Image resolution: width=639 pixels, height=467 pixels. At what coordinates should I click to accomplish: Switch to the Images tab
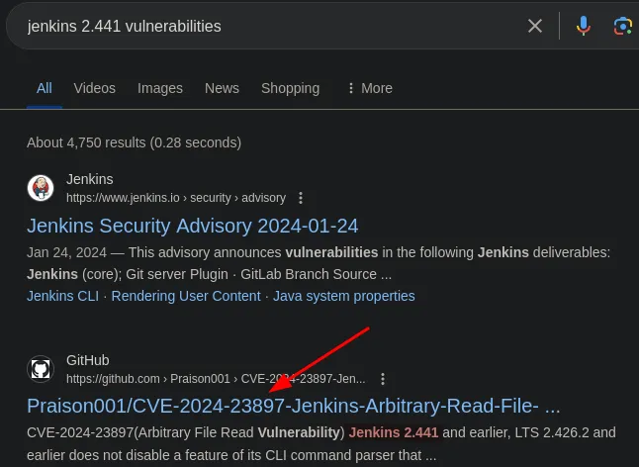click(x=160, y=88)
